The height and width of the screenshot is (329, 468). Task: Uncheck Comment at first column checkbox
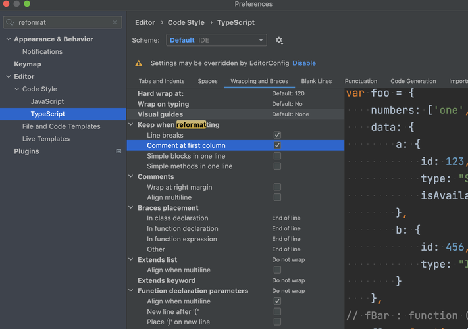(x=277, y=145)
